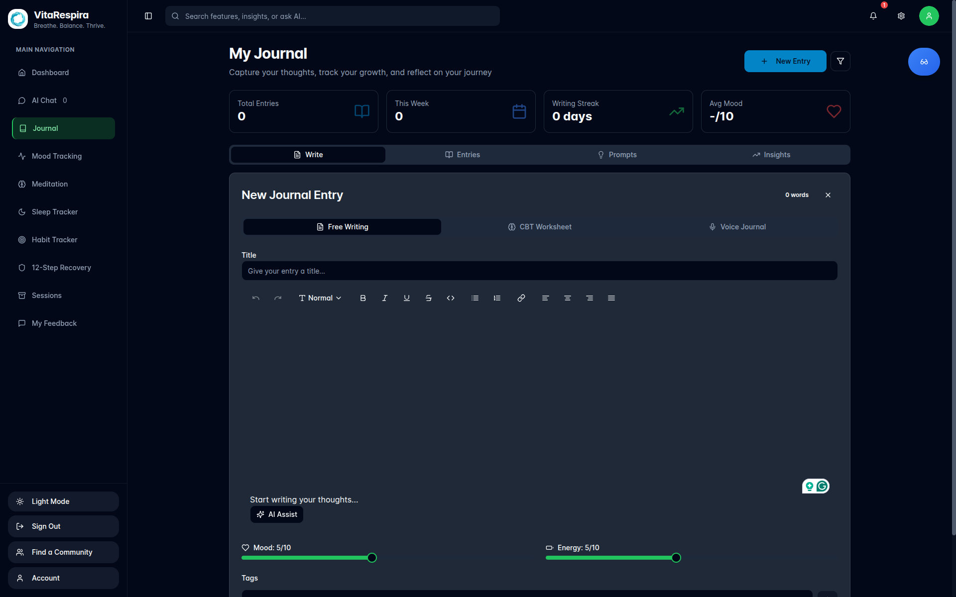
Task: Switch to the CBT Worksheet tab
Action: coord(539,227)
